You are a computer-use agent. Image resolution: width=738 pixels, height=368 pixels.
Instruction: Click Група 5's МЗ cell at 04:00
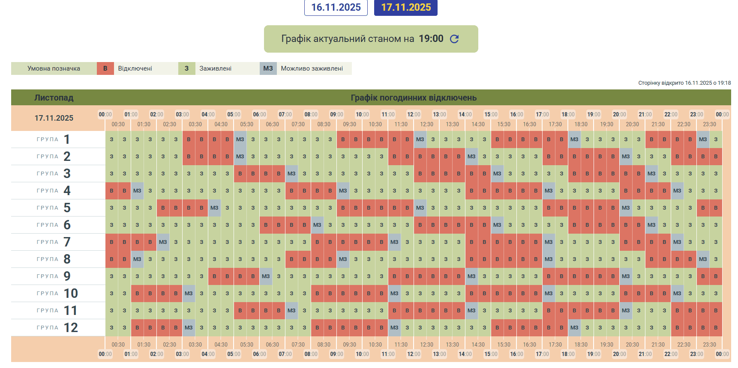pos(214,208)
